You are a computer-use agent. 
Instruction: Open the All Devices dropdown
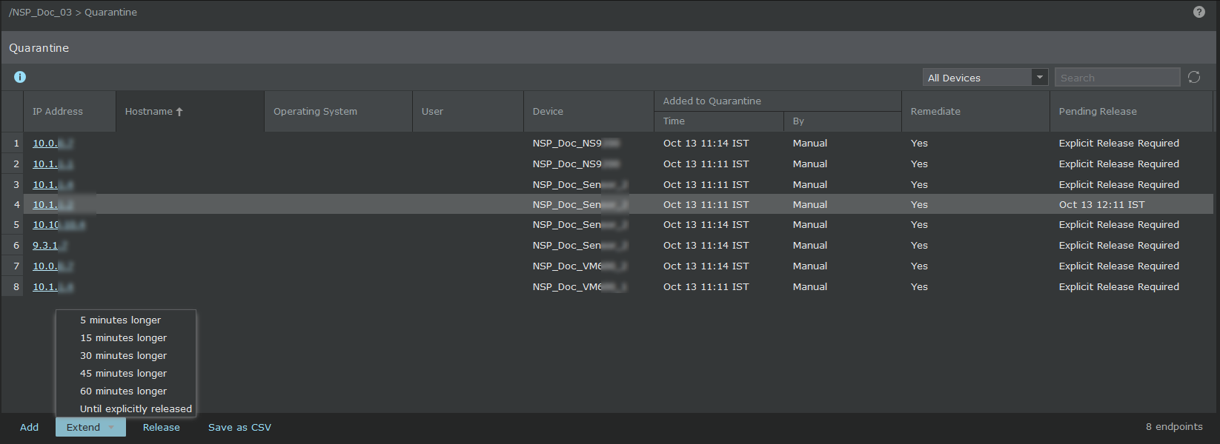[985, 77]
